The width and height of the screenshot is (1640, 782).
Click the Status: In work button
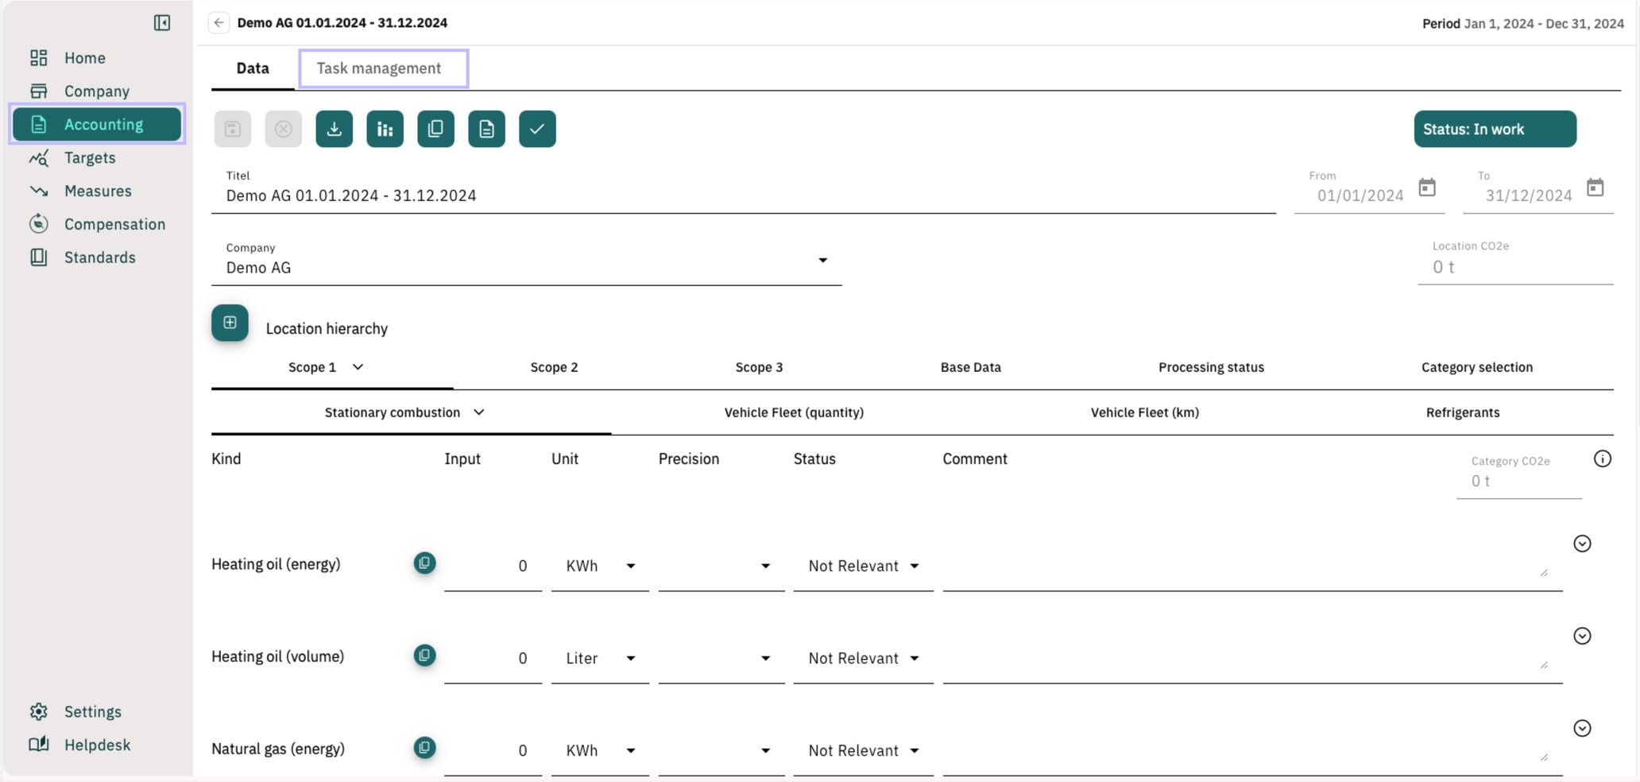click(1495, 129)
